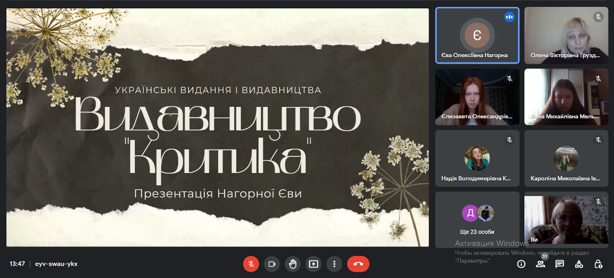Select Єлизавета Олександрівна's video tile
Image resolution: width=614 pixels, height=278 pixels.
click(477, 97)
